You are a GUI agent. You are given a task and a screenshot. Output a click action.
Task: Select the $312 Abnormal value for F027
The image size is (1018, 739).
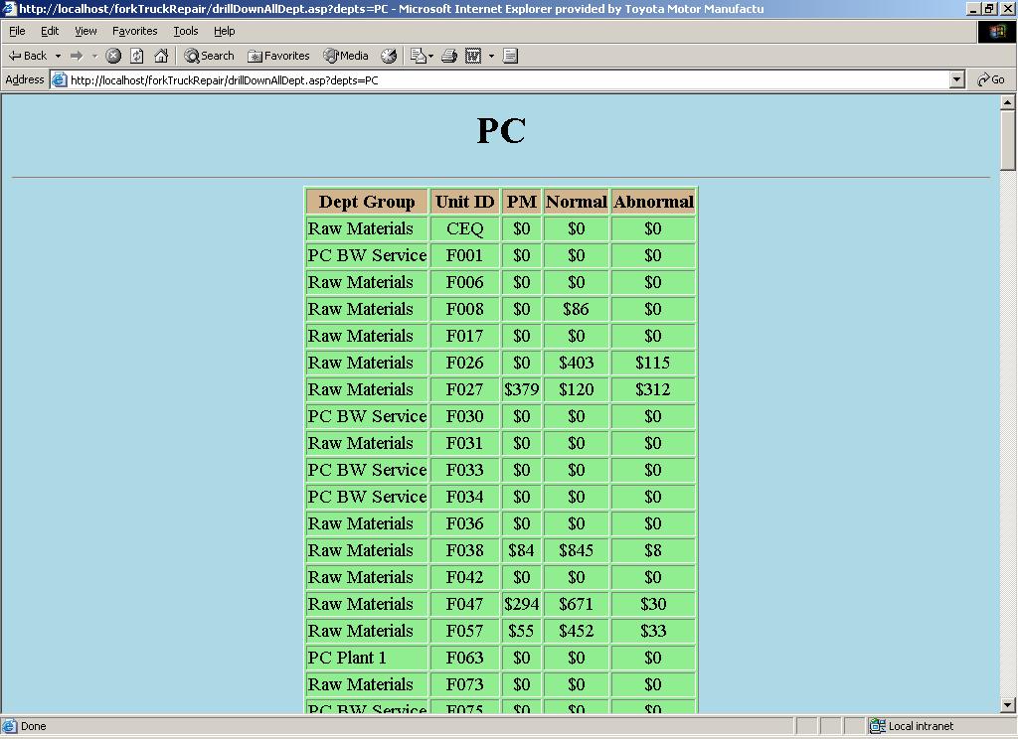coord(654,390)
